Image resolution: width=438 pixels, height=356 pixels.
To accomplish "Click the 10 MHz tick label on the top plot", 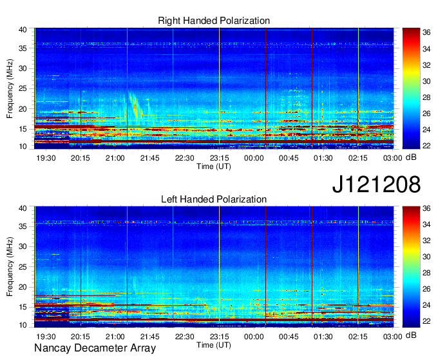I will coord(23,146).
